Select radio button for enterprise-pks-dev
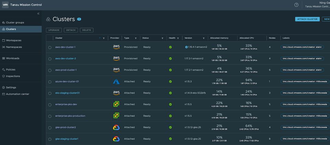Image resolution: width=330 pixels, height=145 pixels. click(49, 105)
